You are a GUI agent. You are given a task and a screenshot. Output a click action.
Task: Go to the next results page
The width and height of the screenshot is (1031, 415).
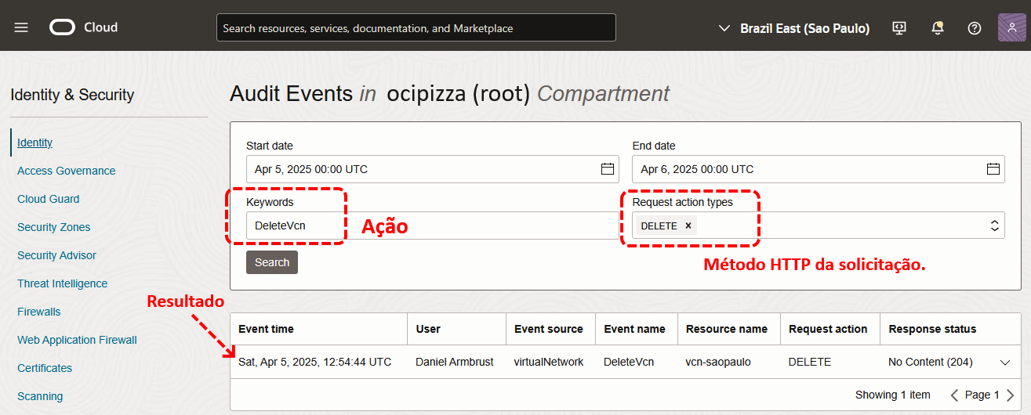point(1010,395)
